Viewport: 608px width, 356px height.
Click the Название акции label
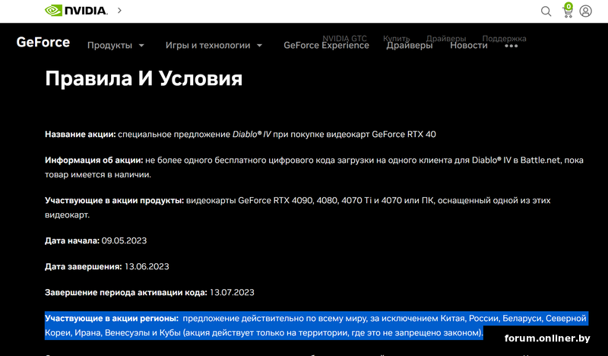81,135
